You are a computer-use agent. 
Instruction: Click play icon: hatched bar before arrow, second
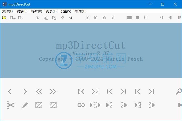(152, 105)
